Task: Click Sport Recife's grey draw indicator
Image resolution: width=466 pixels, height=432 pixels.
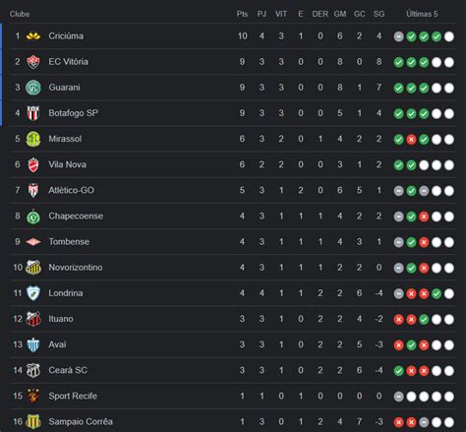Action: (398, 397)
